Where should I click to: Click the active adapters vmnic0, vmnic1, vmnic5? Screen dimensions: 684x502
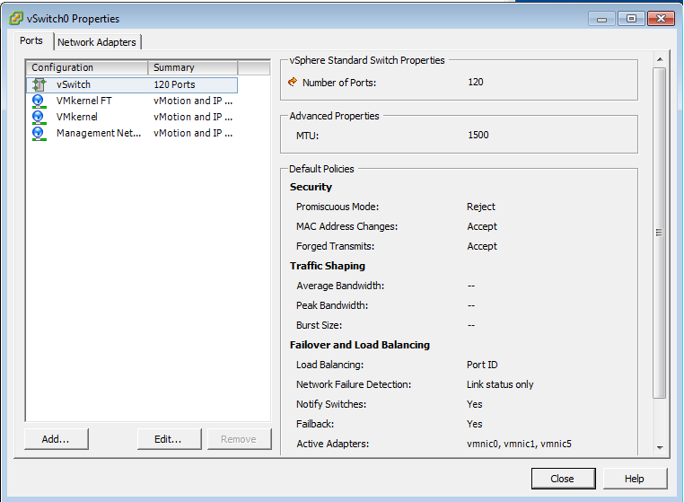[519, 444]
